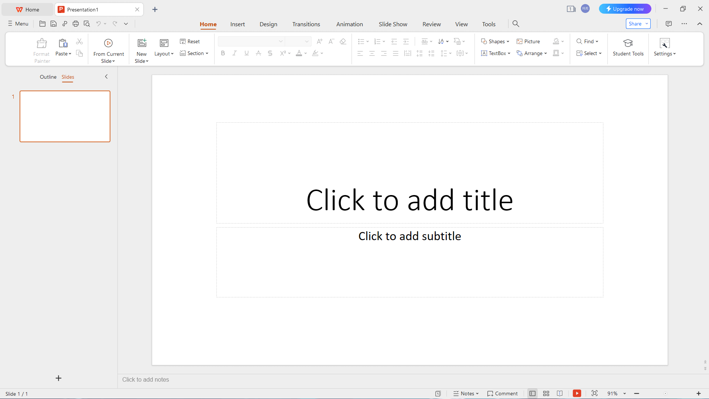Toggle bold formatting
The image size is (709, 399).
click(223, 53)
